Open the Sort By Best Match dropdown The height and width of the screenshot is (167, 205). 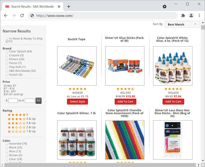tap(182, 24)
